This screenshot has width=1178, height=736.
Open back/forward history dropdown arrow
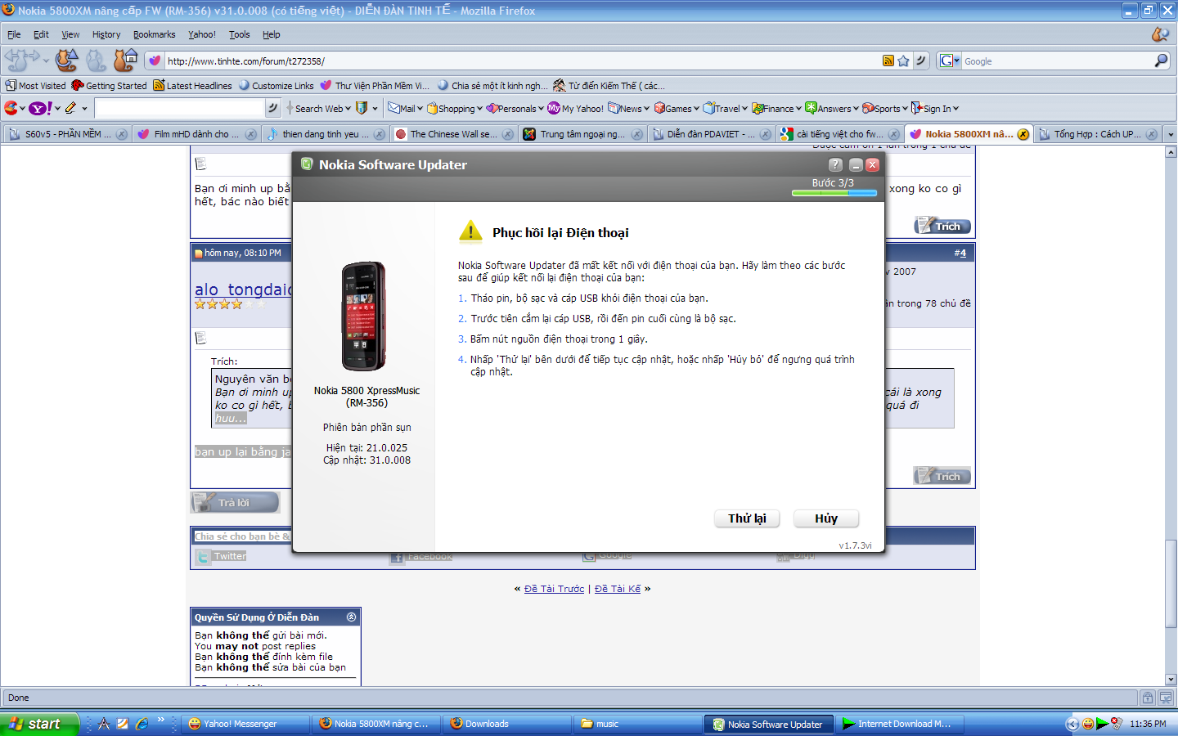[x=46, y=61]
